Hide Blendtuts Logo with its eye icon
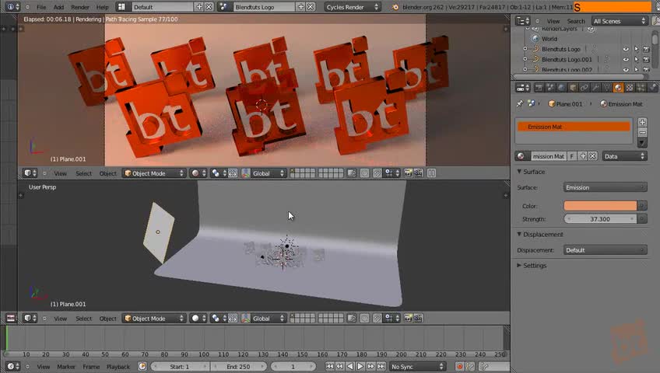The width and height of the screenshot is (660, 373). click(x=626, y=49)
